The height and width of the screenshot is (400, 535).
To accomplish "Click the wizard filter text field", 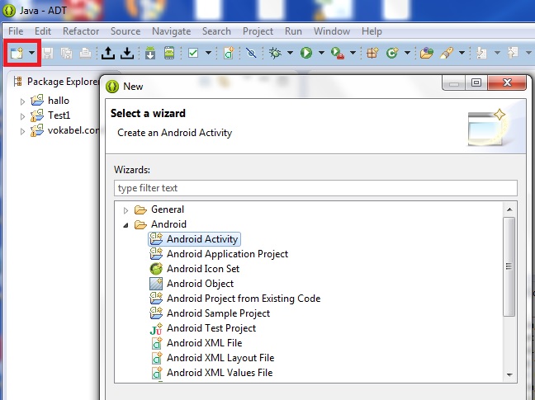I will 315,188.
